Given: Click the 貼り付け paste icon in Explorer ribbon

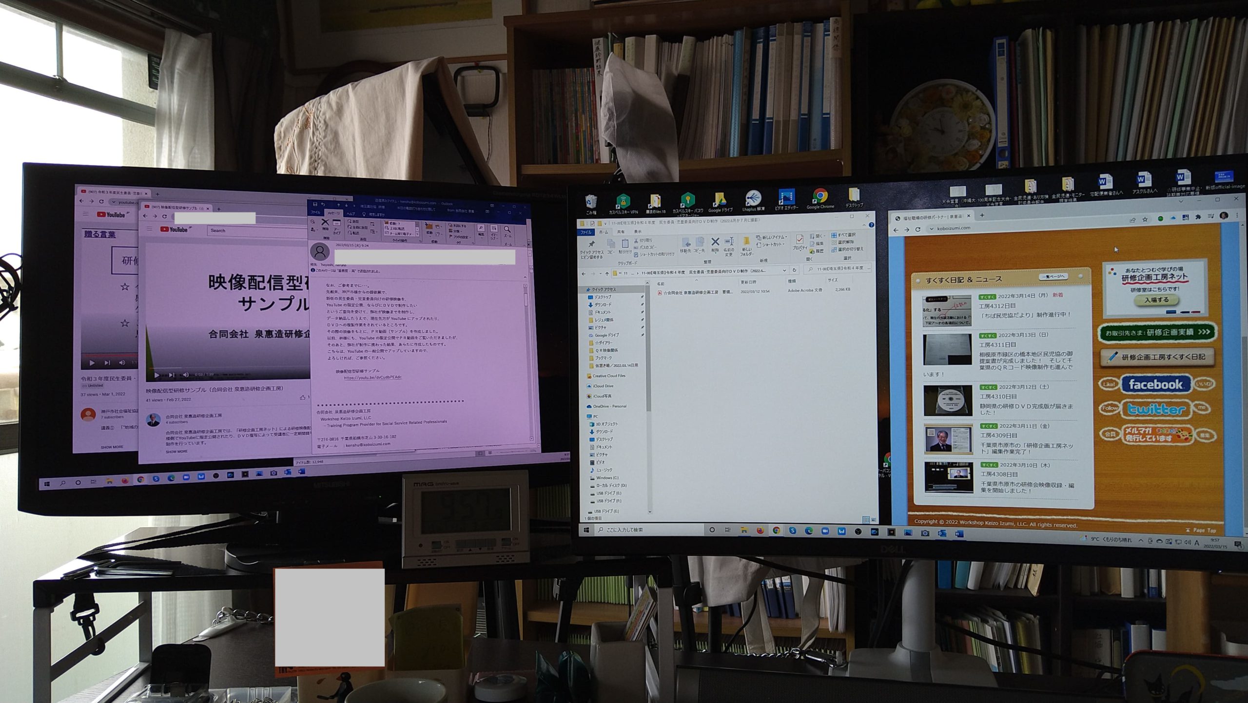Looking at the screenshot, I should pyautogui.click(x=625, y=247).
